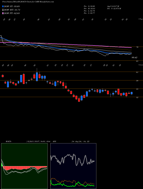Click the "Pre L: 52.73" low value
Image resolution: width=143 pixels, height=189 pixels.
tap(89, 11)
